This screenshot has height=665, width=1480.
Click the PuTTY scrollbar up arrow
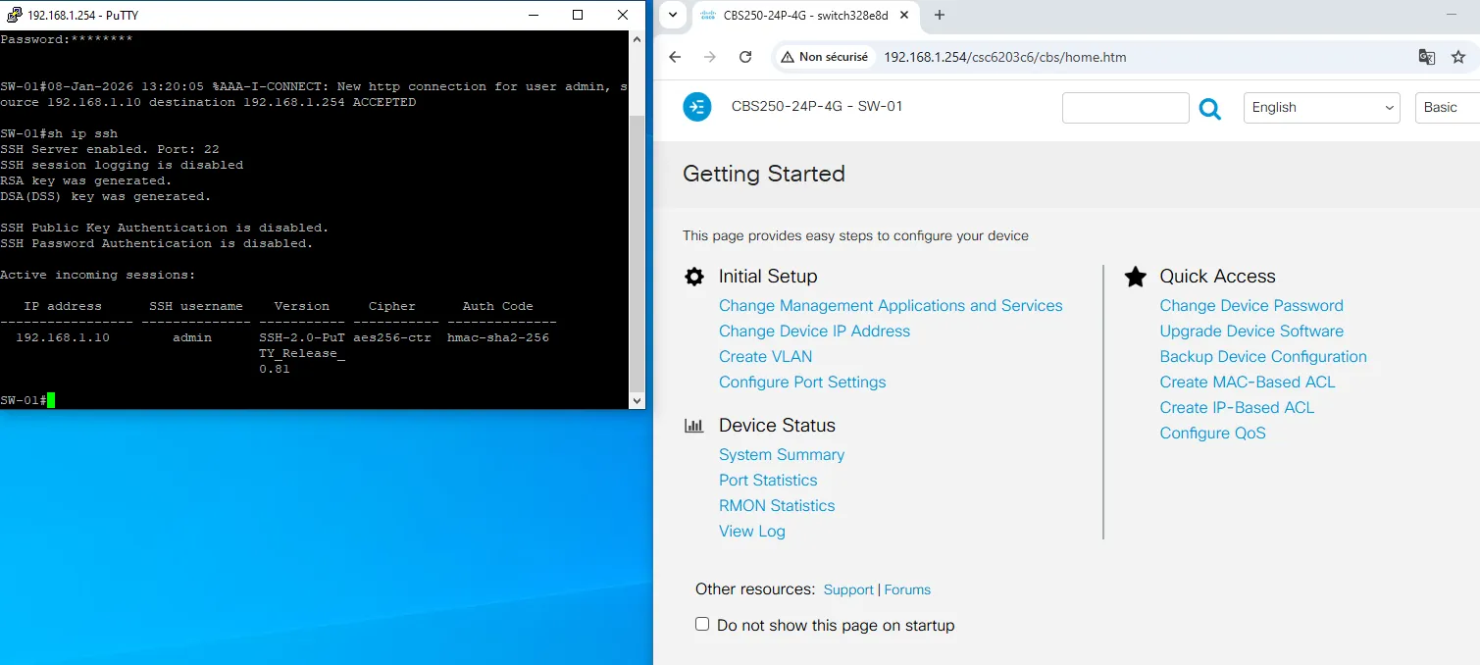(x=637, y=39)
